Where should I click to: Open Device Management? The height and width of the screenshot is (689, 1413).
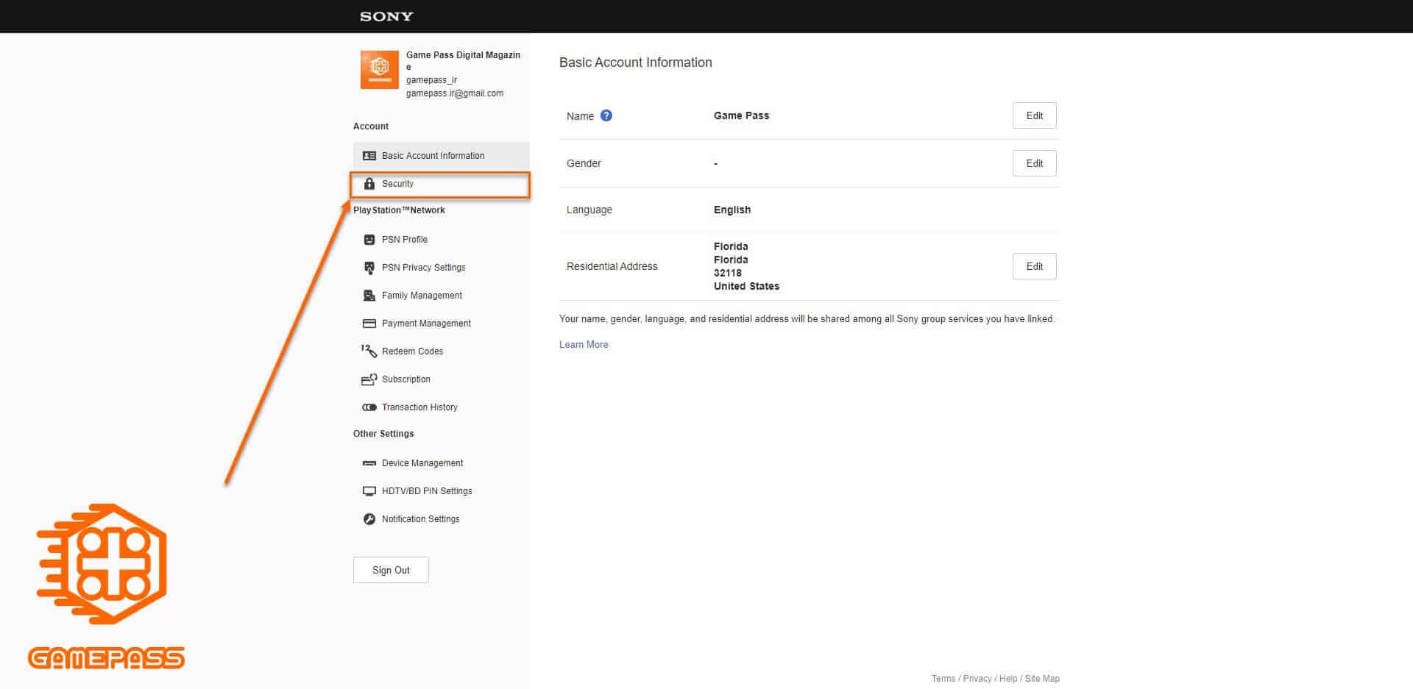[x=442, y=463]
